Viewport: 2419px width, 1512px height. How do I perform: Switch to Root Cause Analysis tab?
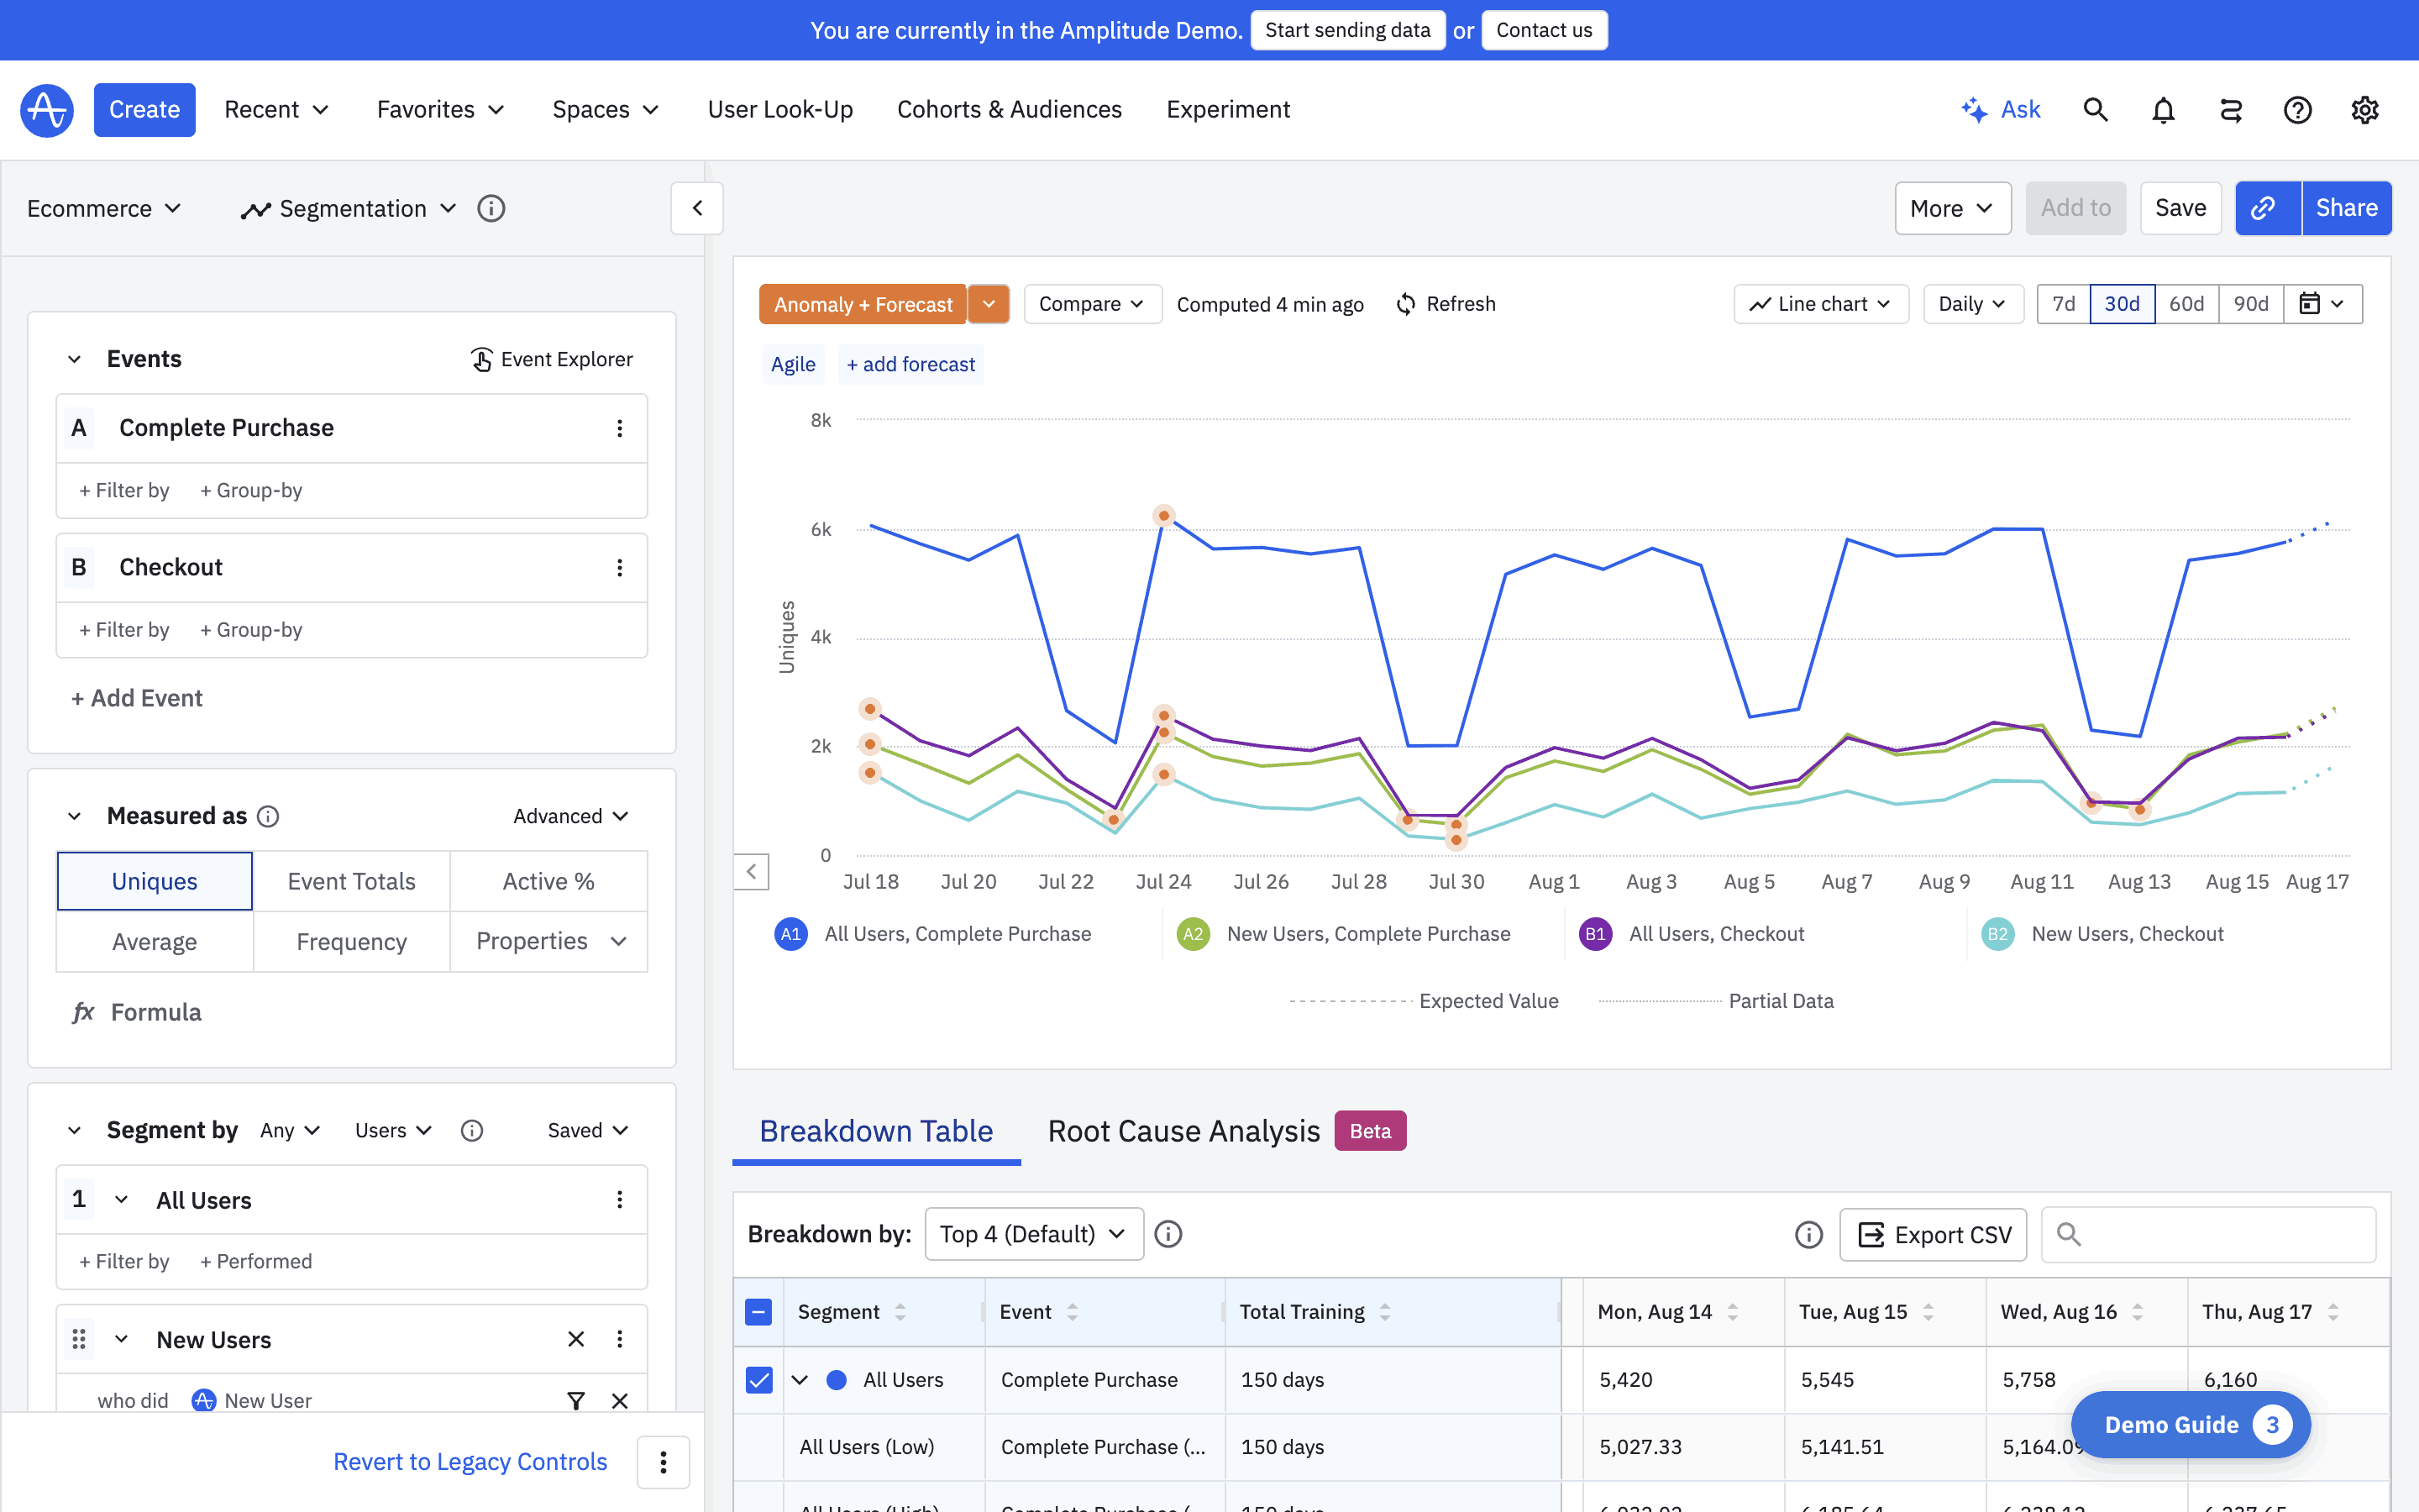(x=1183, y=1131)
